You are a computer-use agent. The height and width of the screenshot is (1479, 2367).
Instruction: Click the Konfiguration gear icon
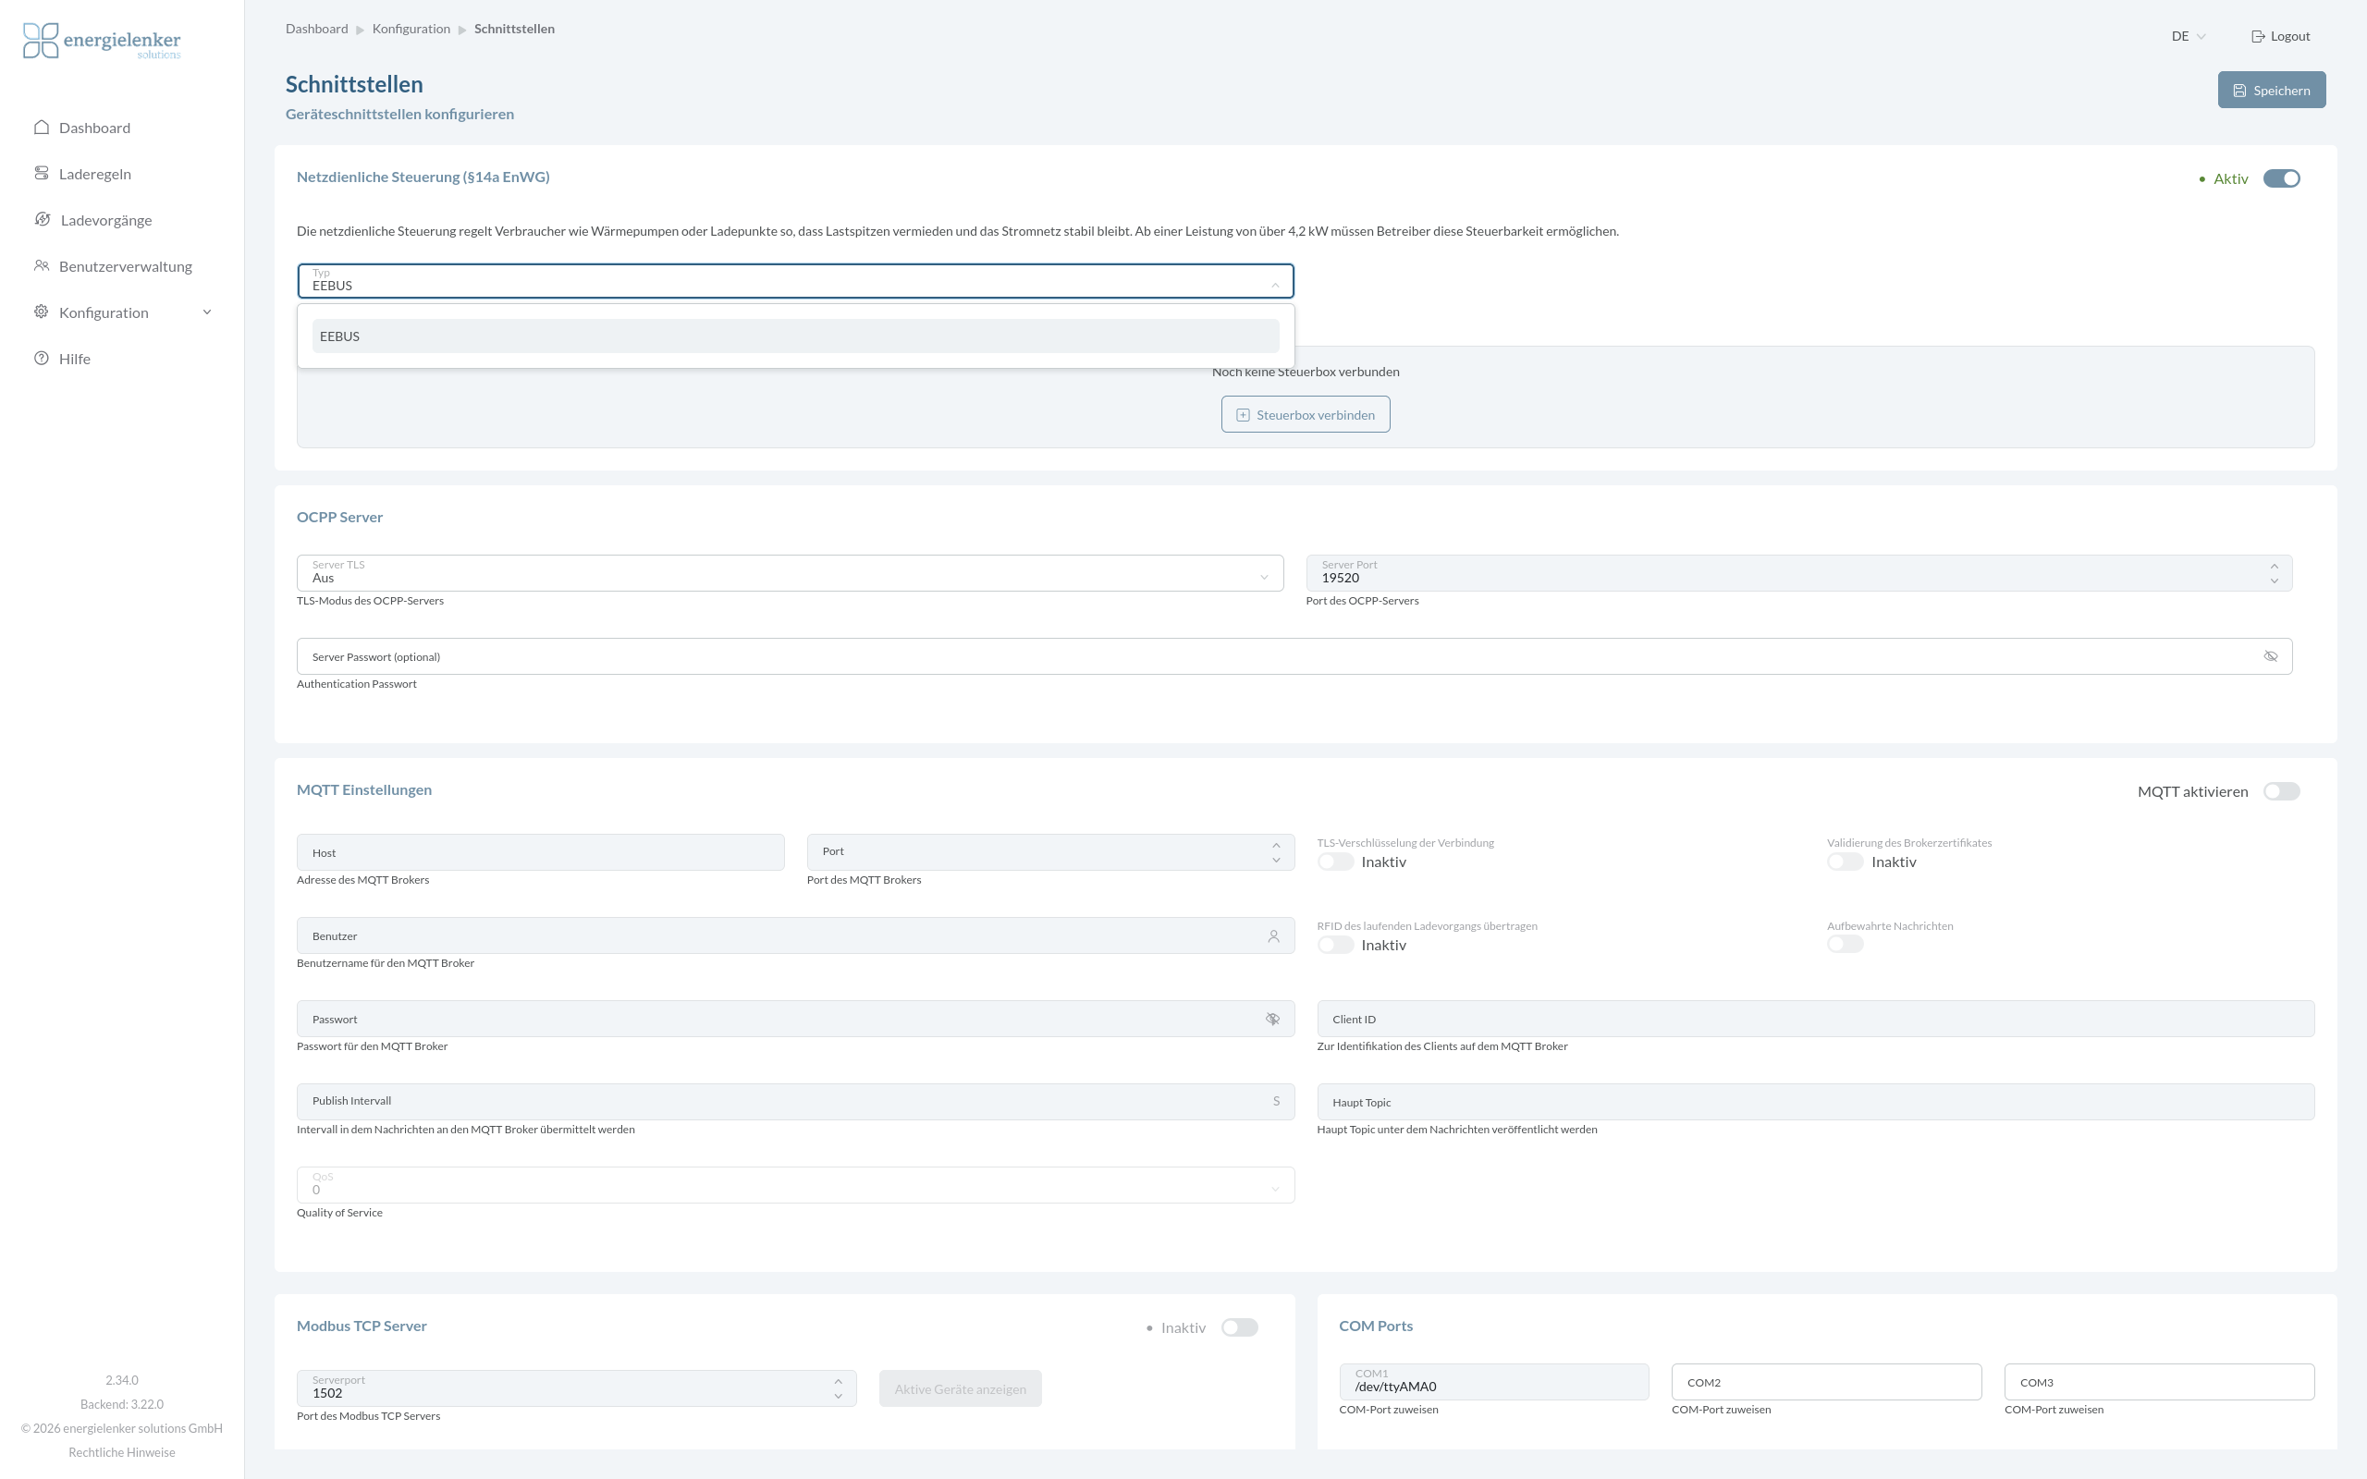click(x=41, y=312)
